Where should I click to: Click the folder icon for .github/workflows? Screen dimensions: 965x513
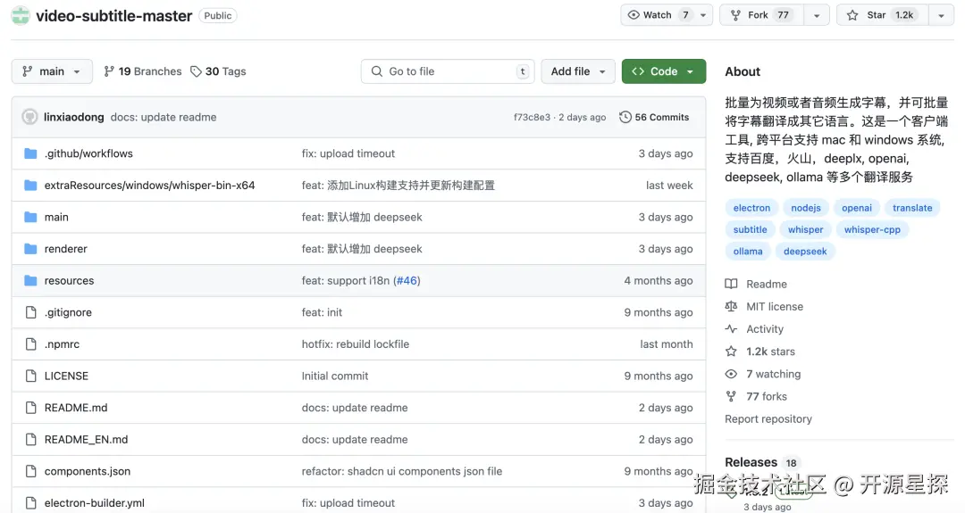30,153
